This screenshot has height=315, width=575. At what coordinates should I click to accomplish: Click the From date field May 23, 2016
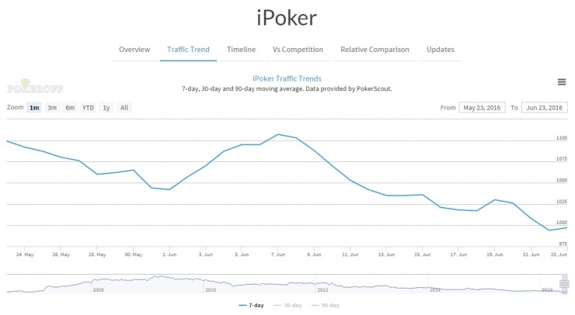(x=482, y=108)
